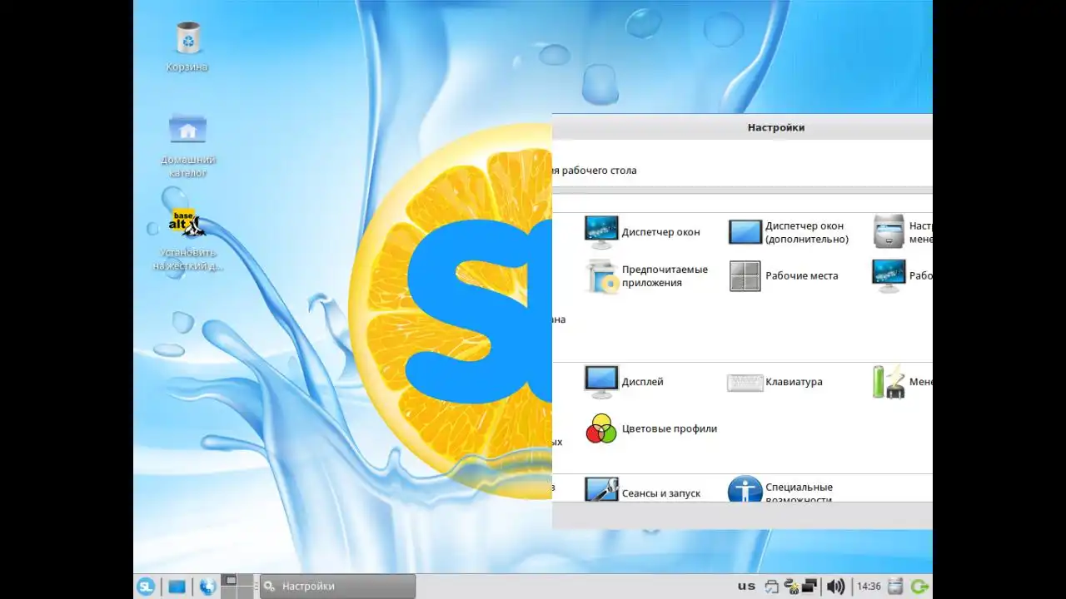This screenshot has width=1066, height=599.
Task: Open the volume speaker control in tray
Action: click(835, 587)
